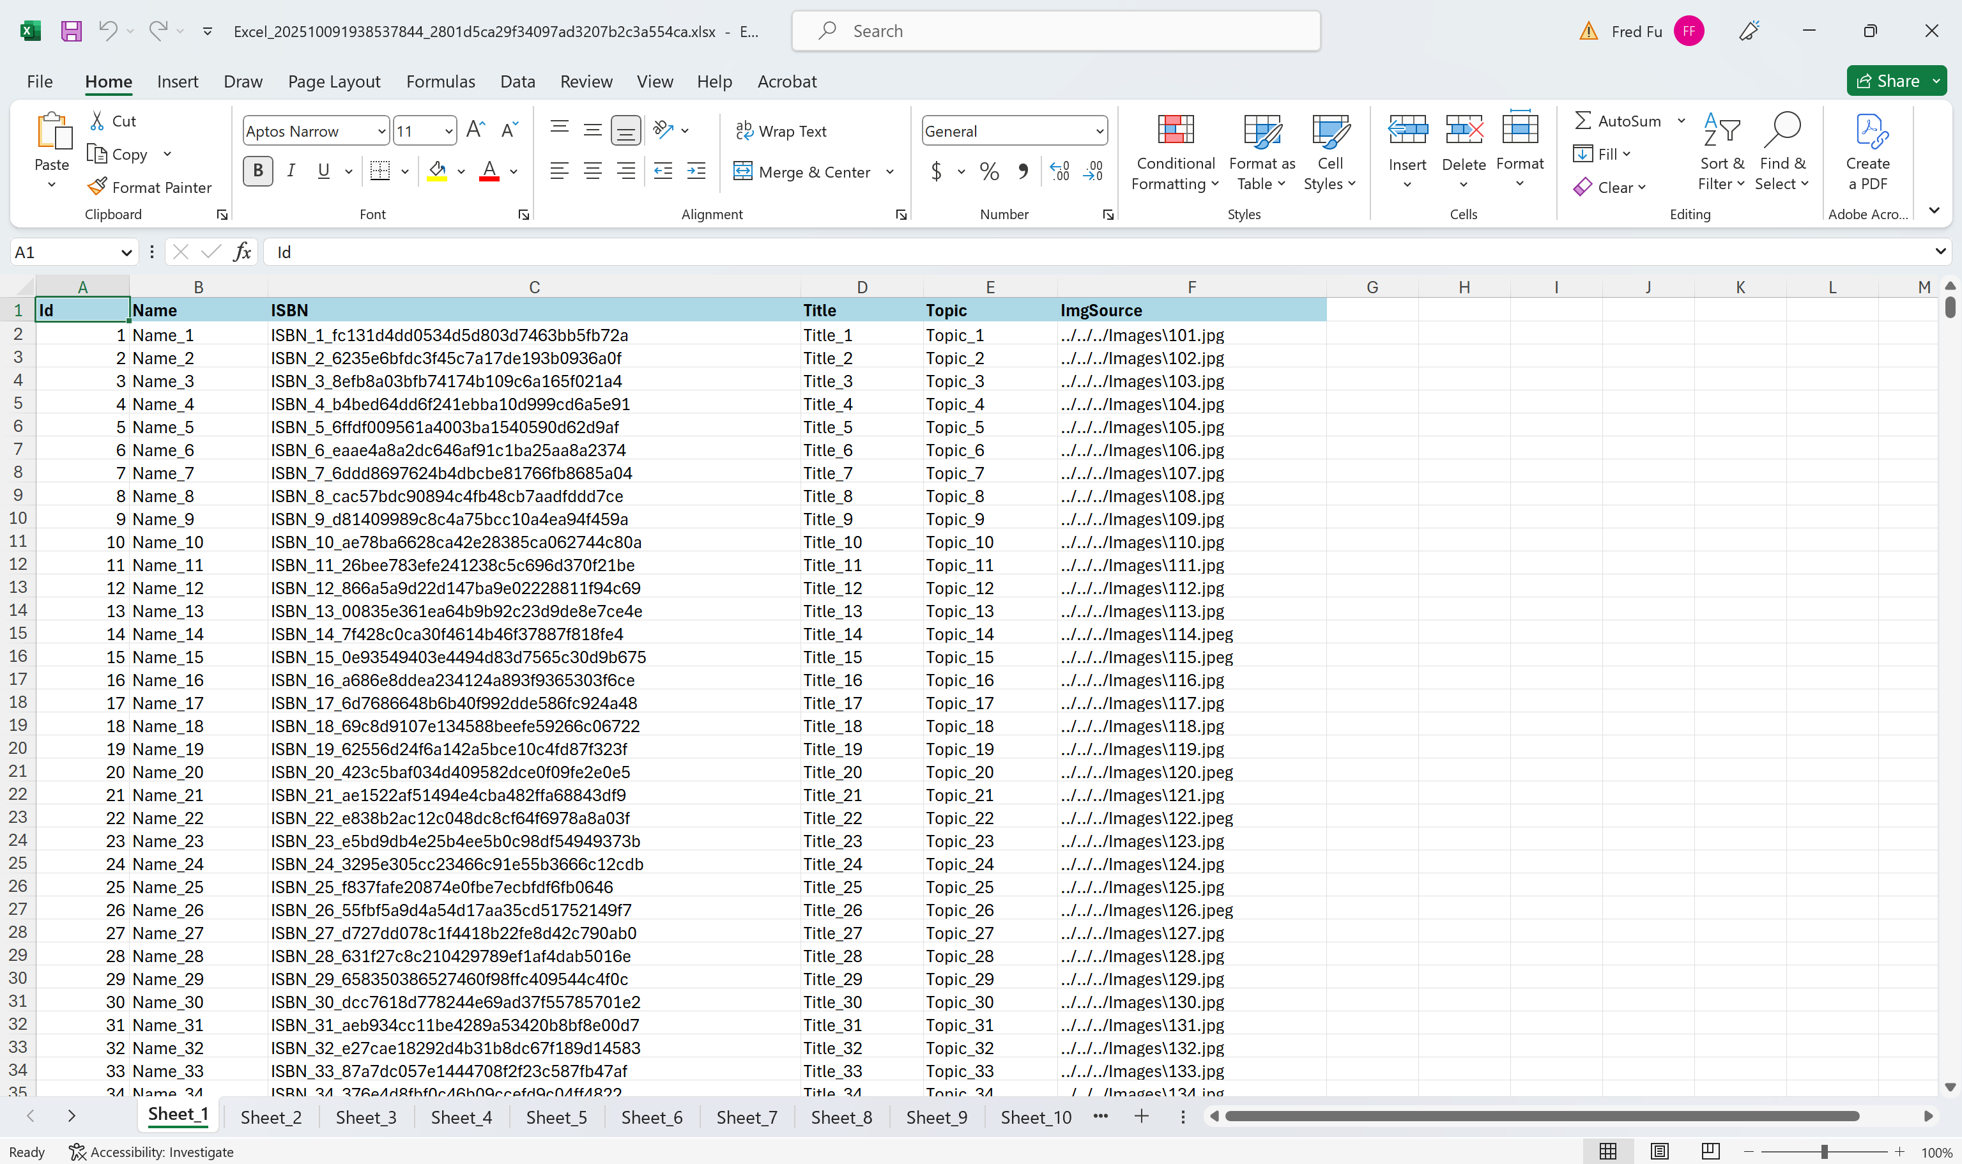Click the Insert Function fx icon
Image resolution: width=1962 pixels, height=1164 pixels.
pyautogui.click(x=242, y=252)
